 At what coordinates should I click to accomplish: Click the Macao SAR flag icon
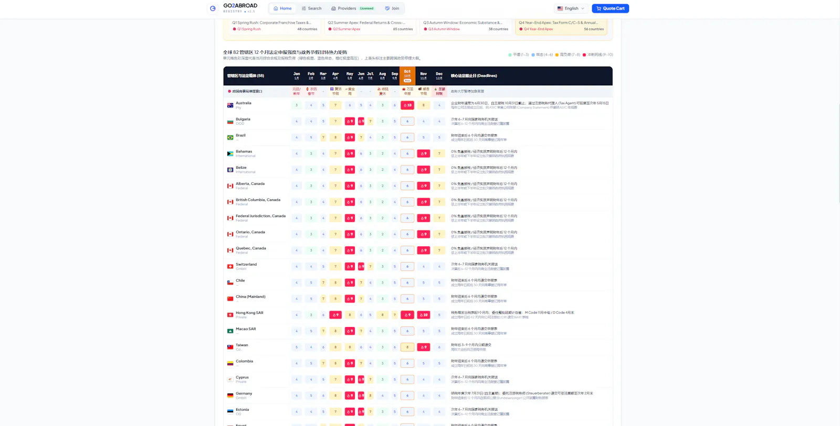[230, 331]
